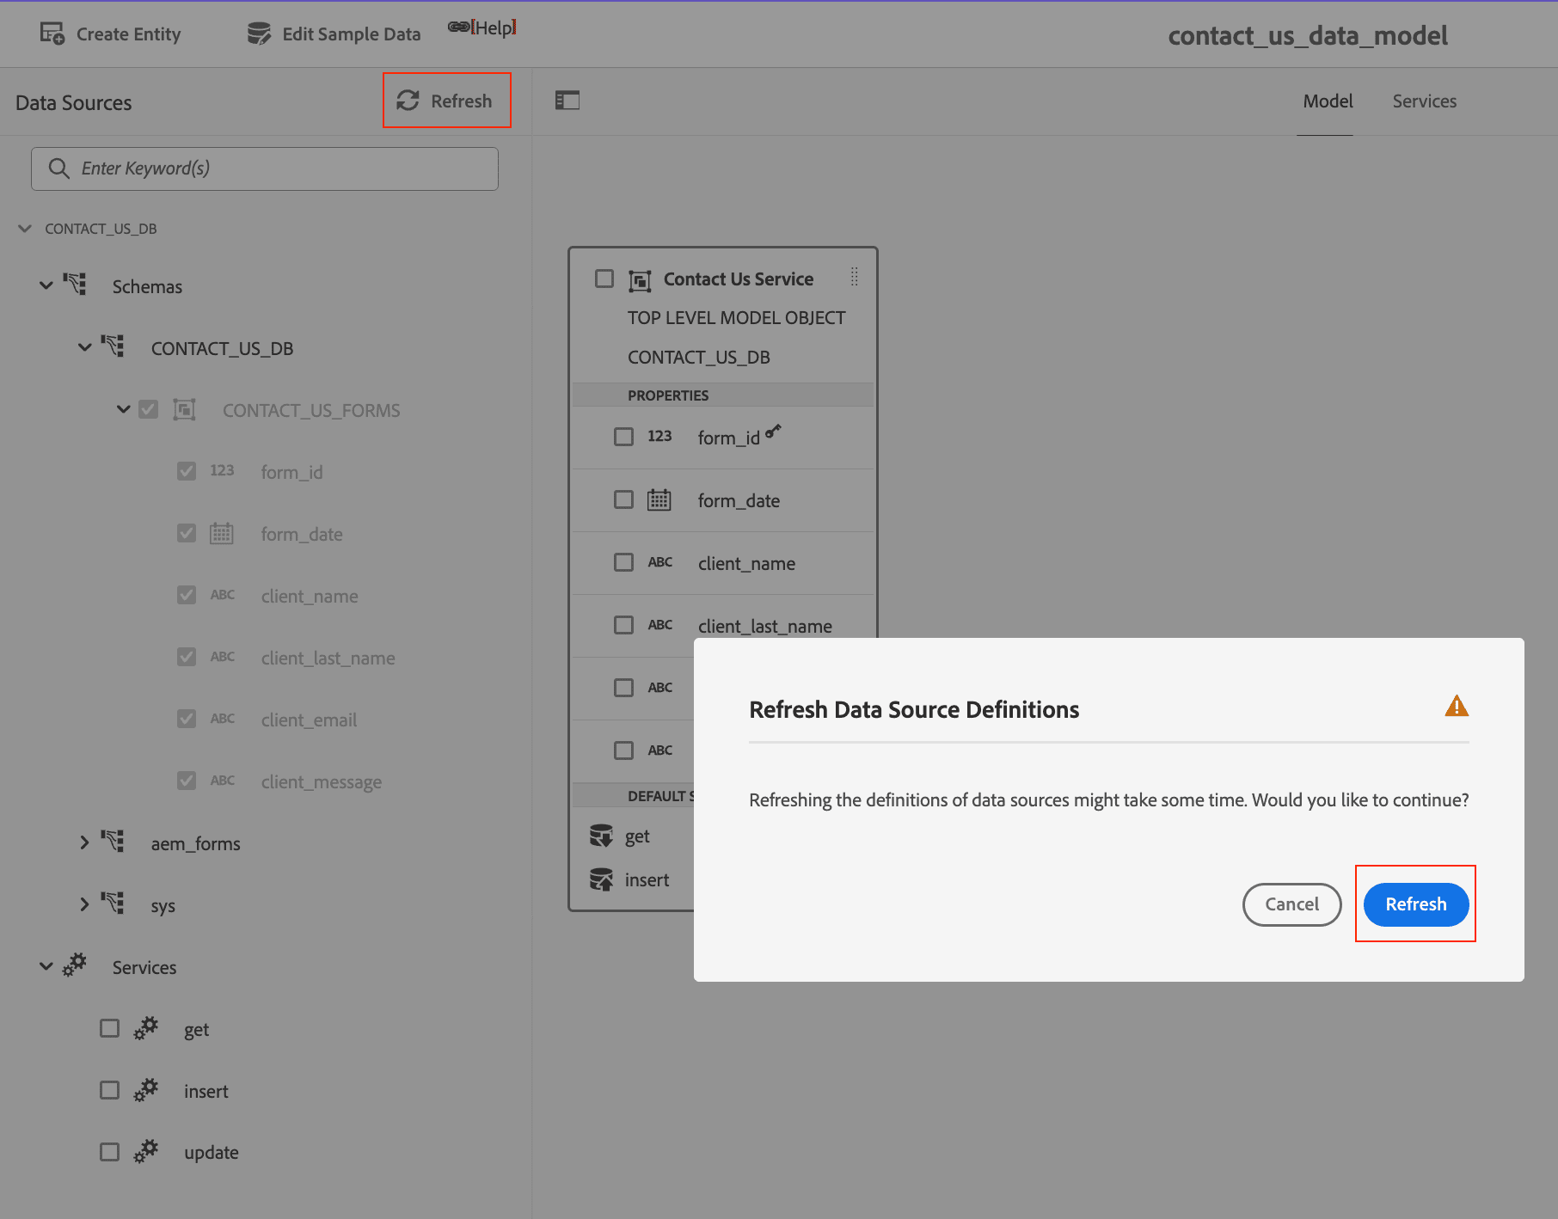Screen dimensions: 1558x1219
Task: Click the Refresh text in Data Sources header
Action: pyautogui.click(x=461, y=101)
